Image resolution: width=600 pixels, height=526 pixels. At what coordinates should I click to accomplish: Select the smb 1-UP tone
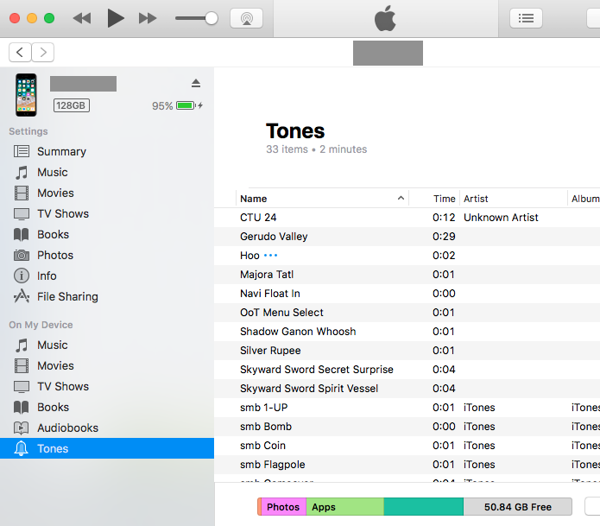click(407, 408)
